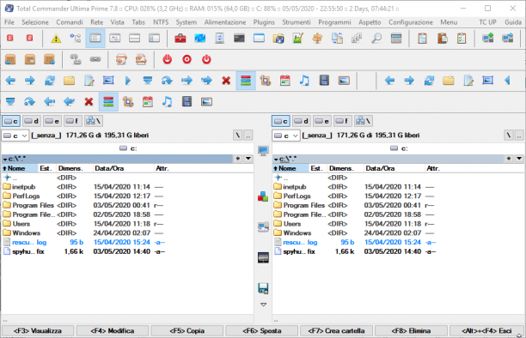The width and height of the screenshot is (526, 338).
Task: Click the F4 Modifica button
Action: [x=113, y=331]
